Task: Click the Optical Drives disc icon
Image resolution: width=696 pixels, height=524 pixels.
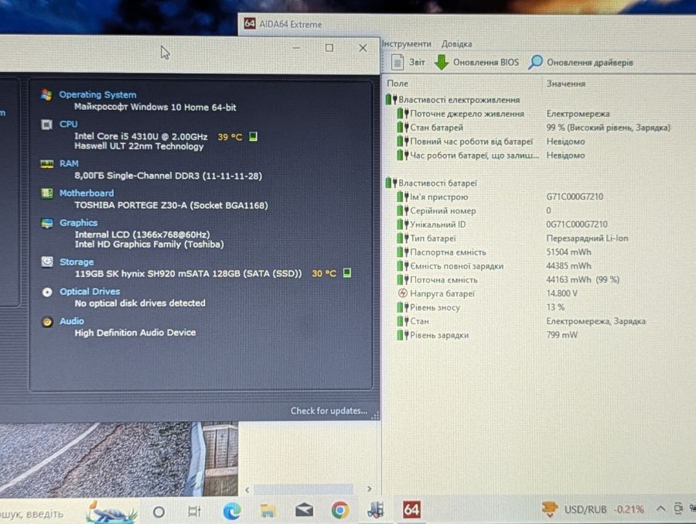Action: point(47,292)
